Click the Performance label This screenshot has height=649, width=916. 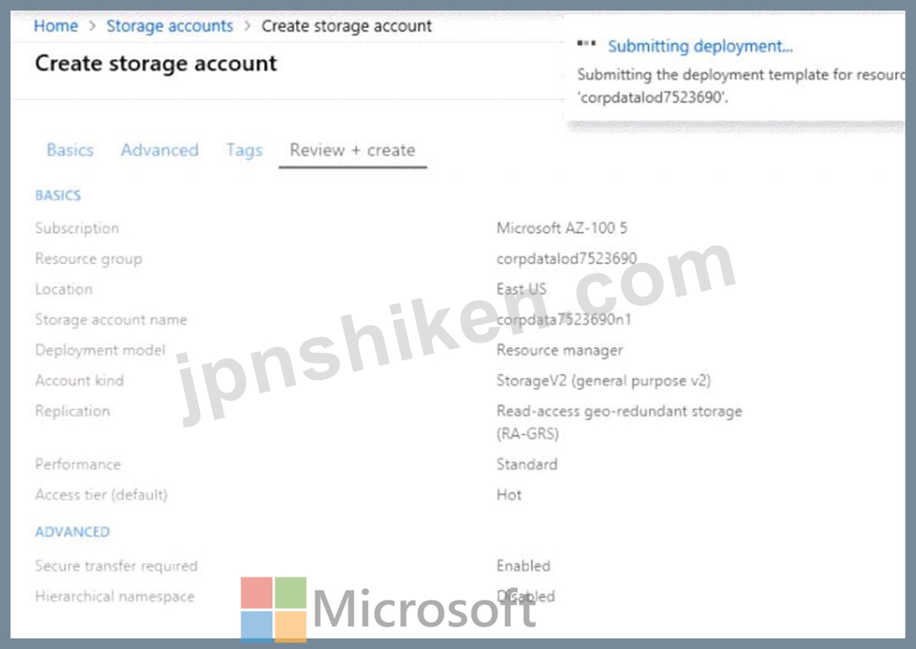click(x=77, y=464)
